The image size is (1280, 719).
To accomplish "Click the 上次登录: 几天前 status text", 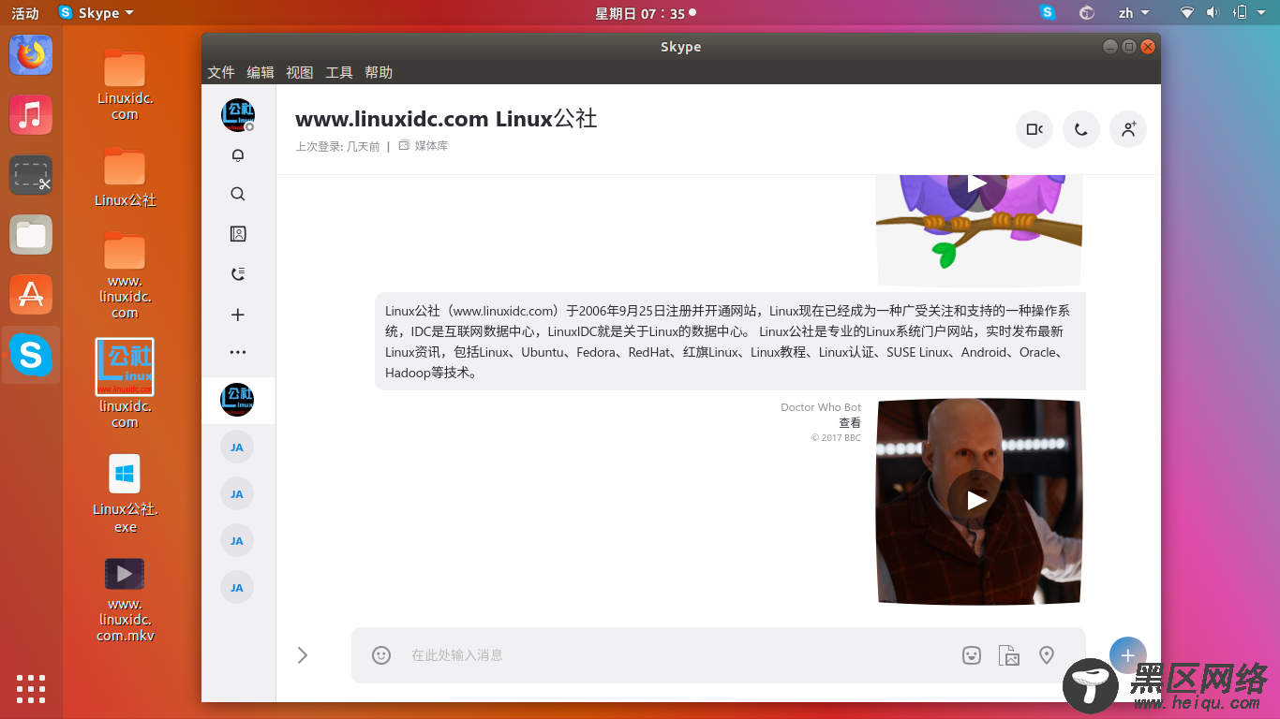I will [x=337, y=146].
